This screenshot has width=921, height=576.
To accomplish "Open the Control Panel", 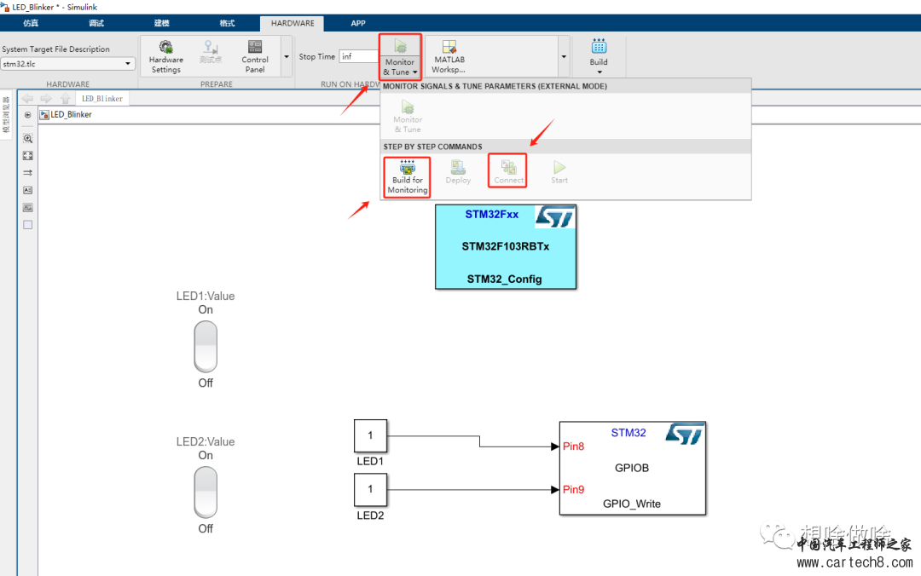I will point(254,56).
